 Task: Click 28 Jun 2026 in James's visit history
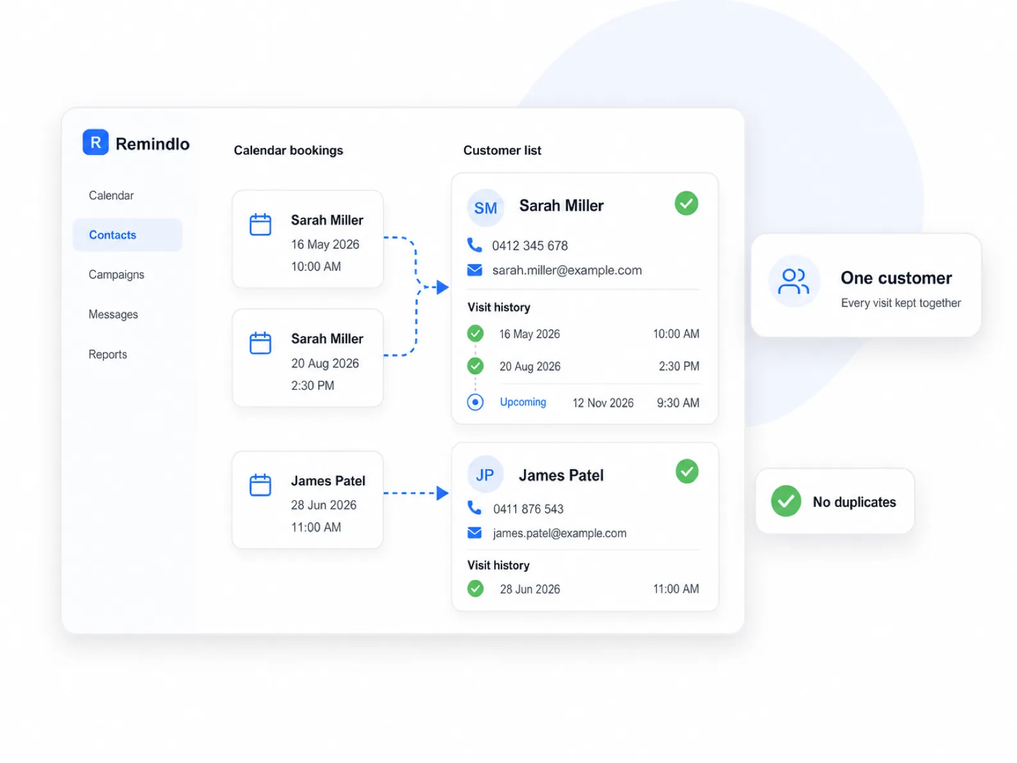click(530, 589)
